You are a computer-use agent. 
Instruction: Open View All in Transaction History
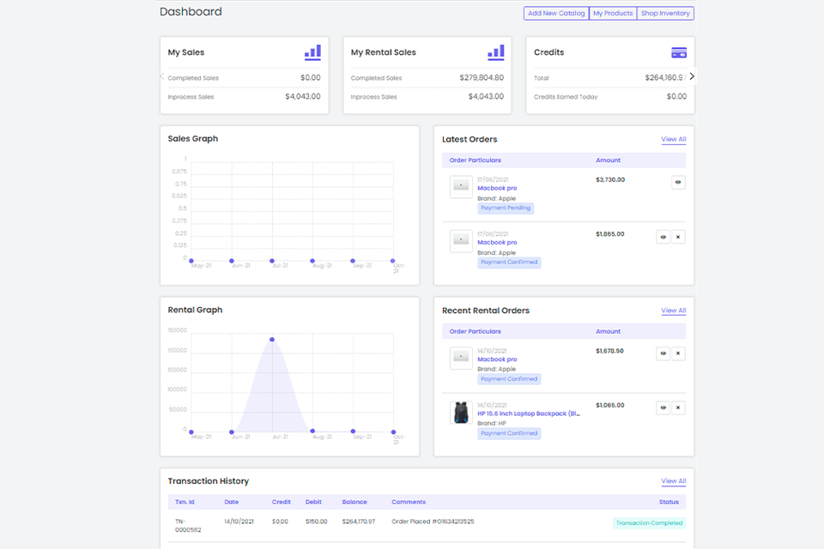673,481
